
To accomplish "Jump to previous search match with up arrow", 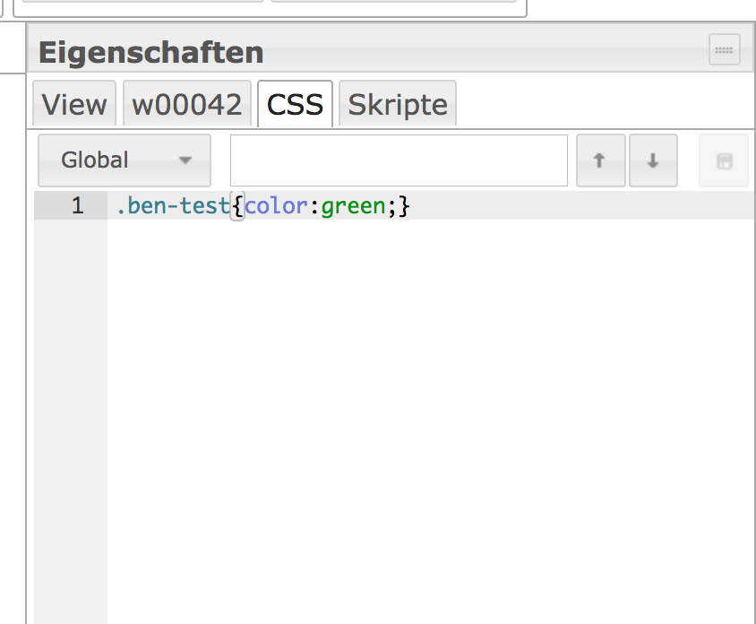I will coord(600,160).
